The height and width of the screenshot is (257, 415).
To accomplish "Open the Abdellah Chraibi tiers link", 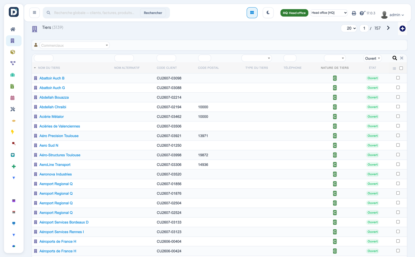I will tap(53, 107).
